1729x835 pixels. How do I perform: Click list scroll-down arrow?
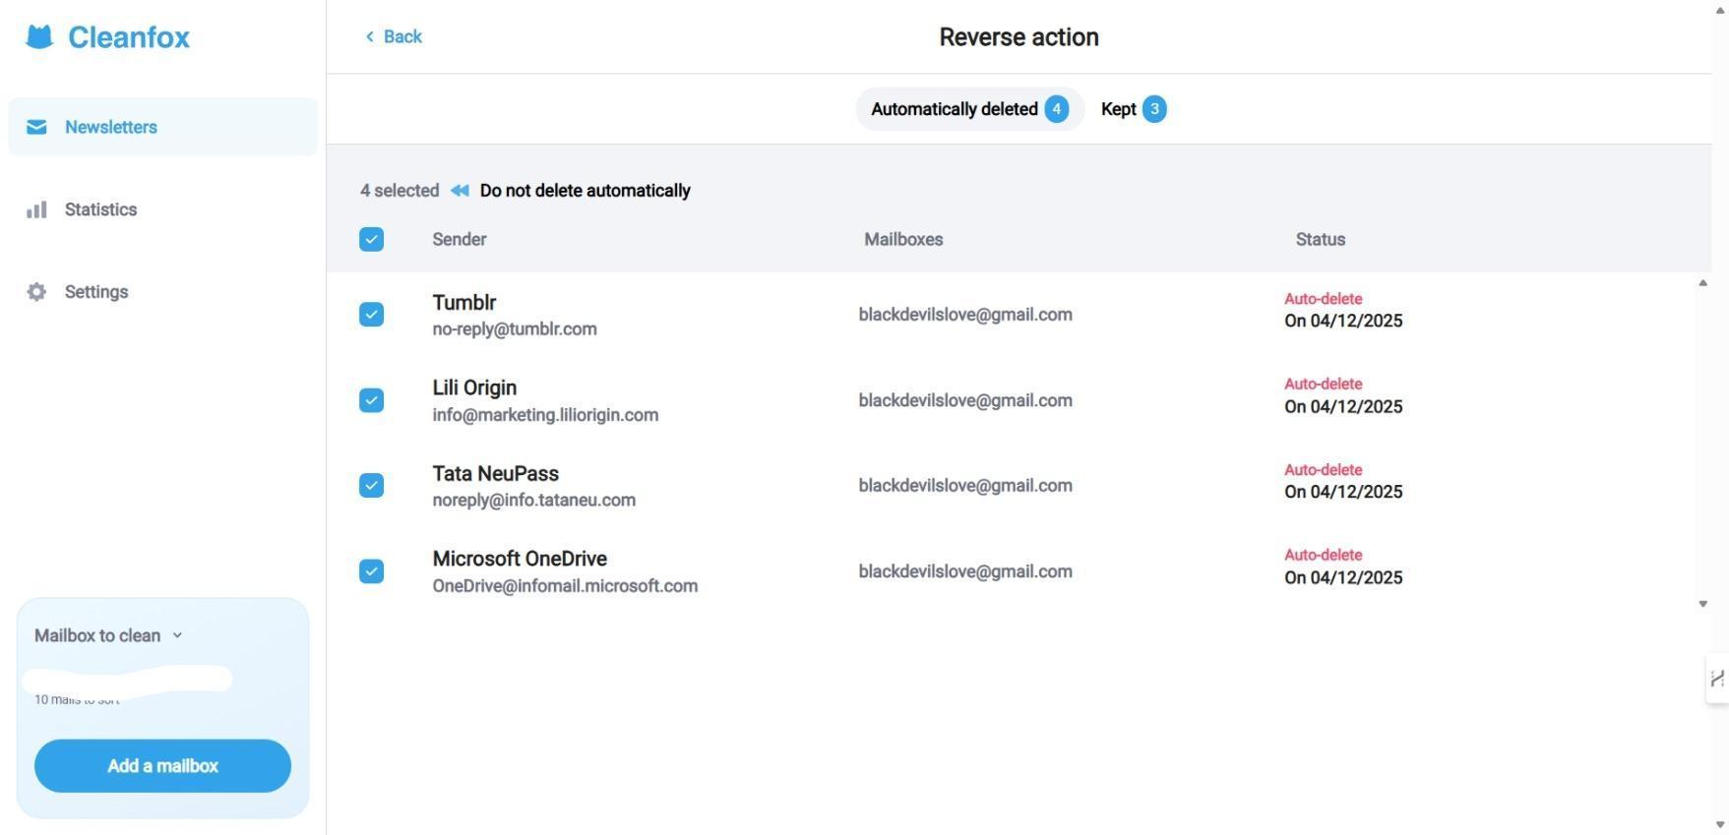click(1702, 604)
